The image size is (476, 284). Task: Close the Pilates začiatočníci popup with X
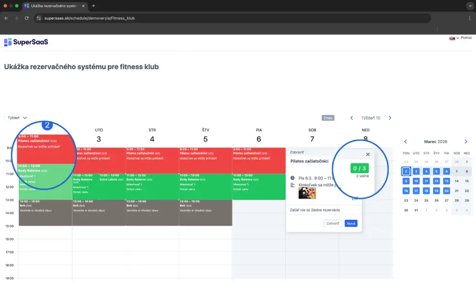368,154
